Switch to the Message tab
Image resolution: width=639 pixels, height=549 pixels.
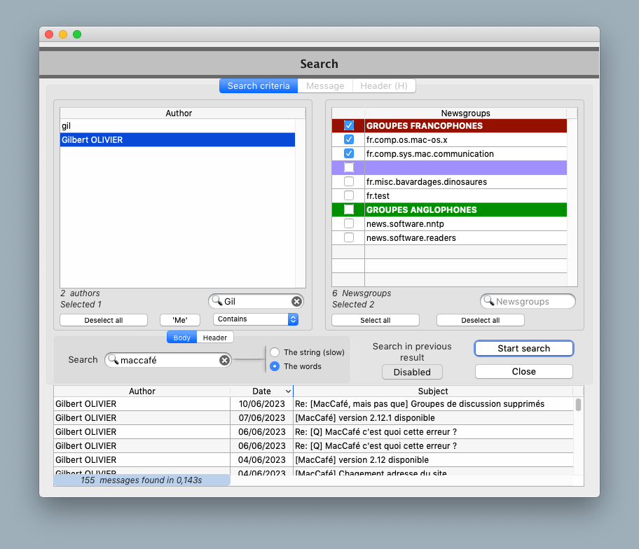[325, 86]
